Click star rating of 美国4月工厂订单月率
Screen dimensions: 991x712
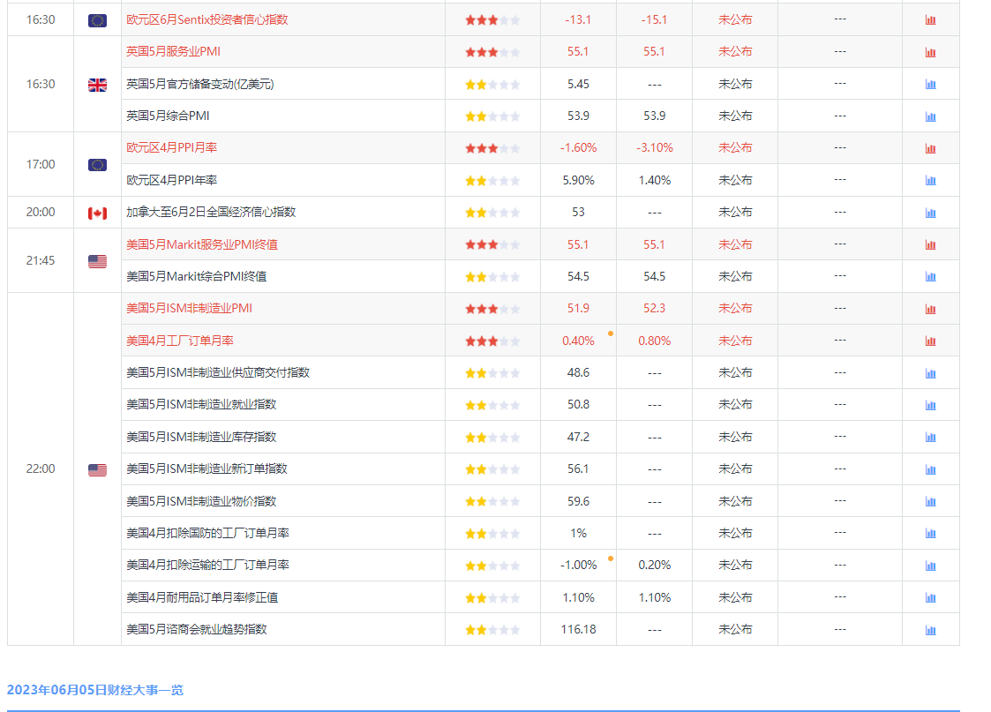click(x=492, y=341)
